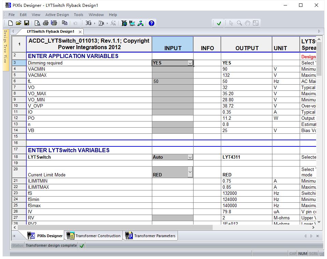Click the Copy icon in the toolbar
Screen dimensions: 327x259
(x=65, y=23)
